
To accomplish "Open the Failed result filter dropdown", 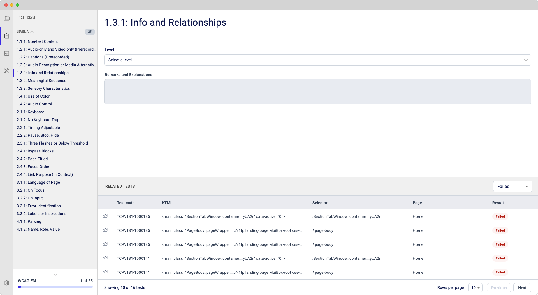I will [x=513, y=187].
